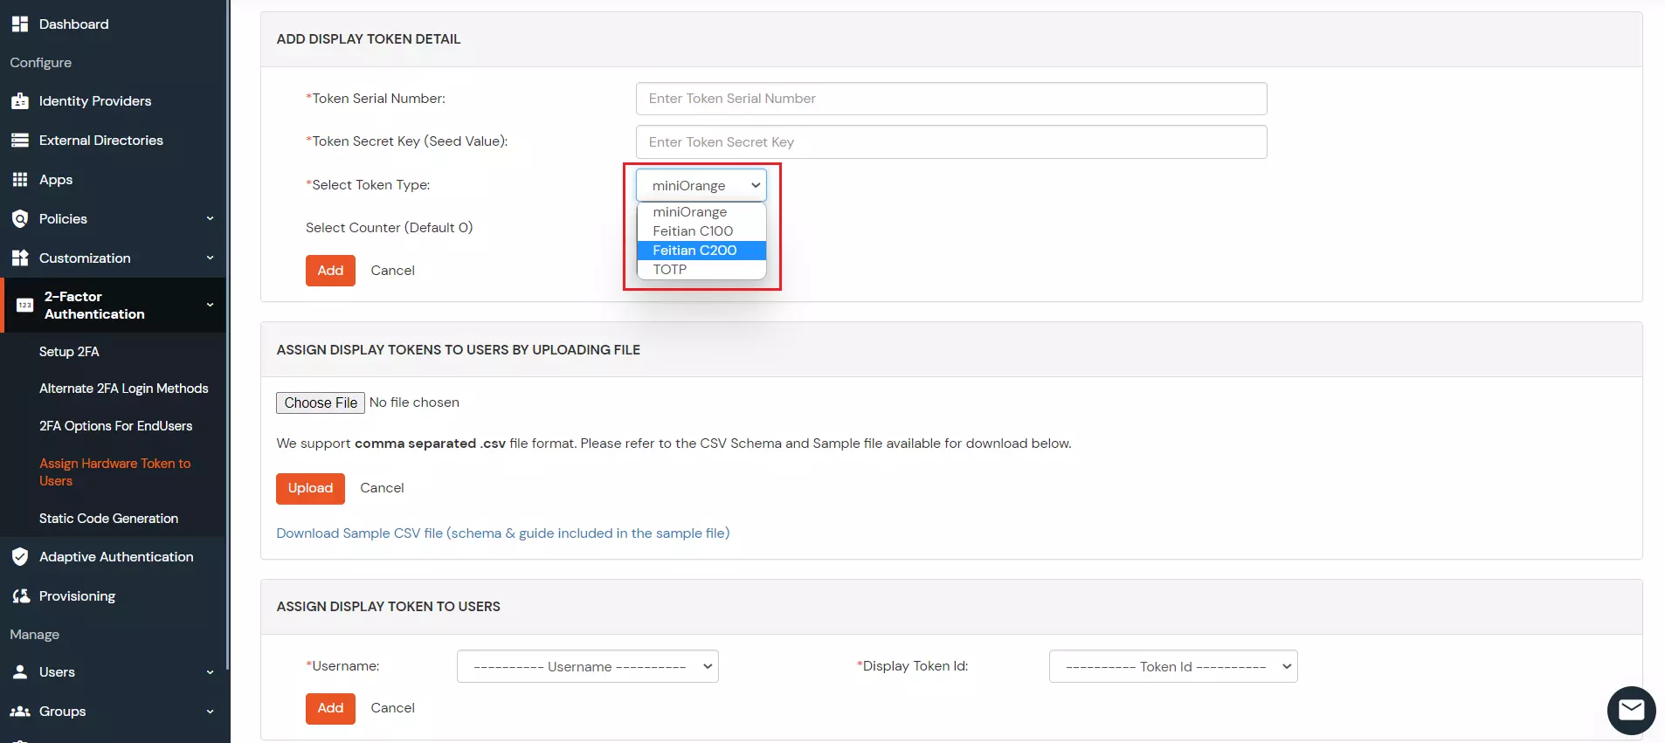This screenshot has height=743, width=1665.
Task: Select Feitian C200 token type
Action: click(701, 251)
